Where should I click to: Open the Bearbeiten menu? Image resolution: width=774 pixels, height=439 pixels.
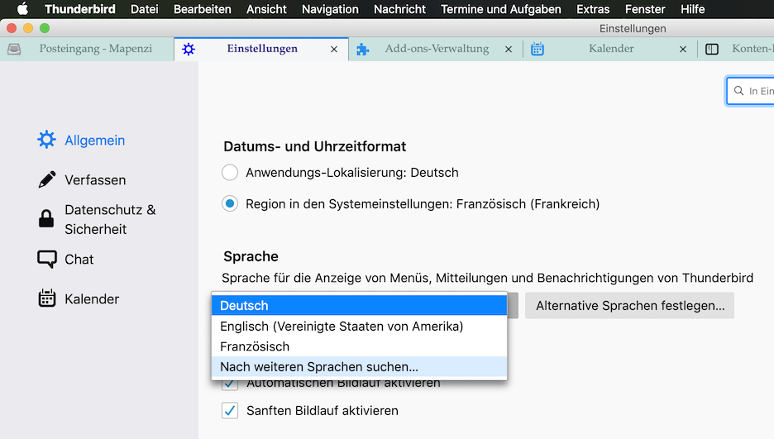pos(203,9)
